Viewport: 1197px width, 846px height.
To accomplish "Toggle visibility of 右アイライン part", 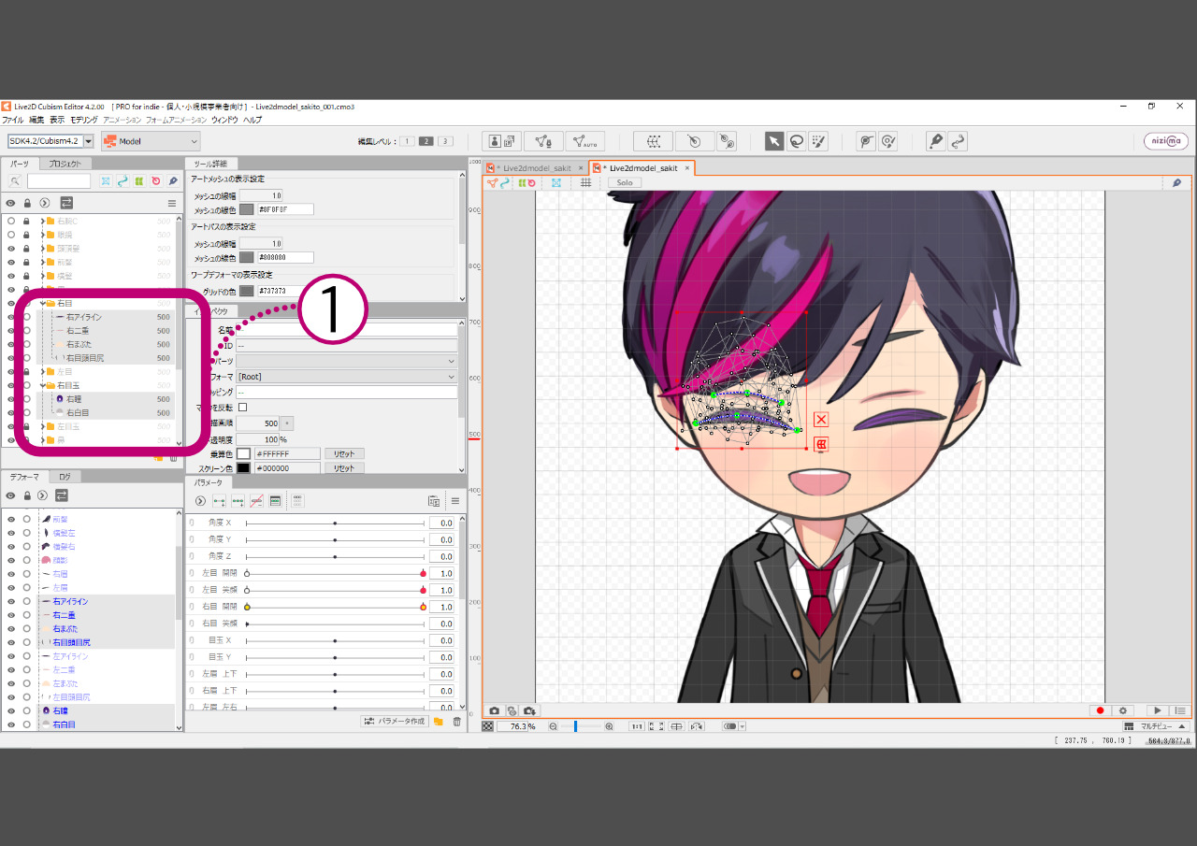I will (x=11, y=317).
